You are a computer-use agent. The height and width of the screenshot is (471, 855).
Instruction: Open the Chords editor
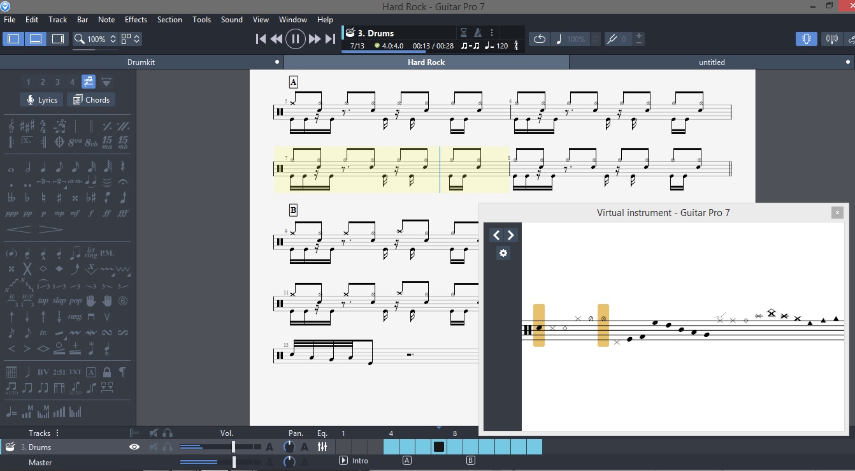[x=91, y=99]
